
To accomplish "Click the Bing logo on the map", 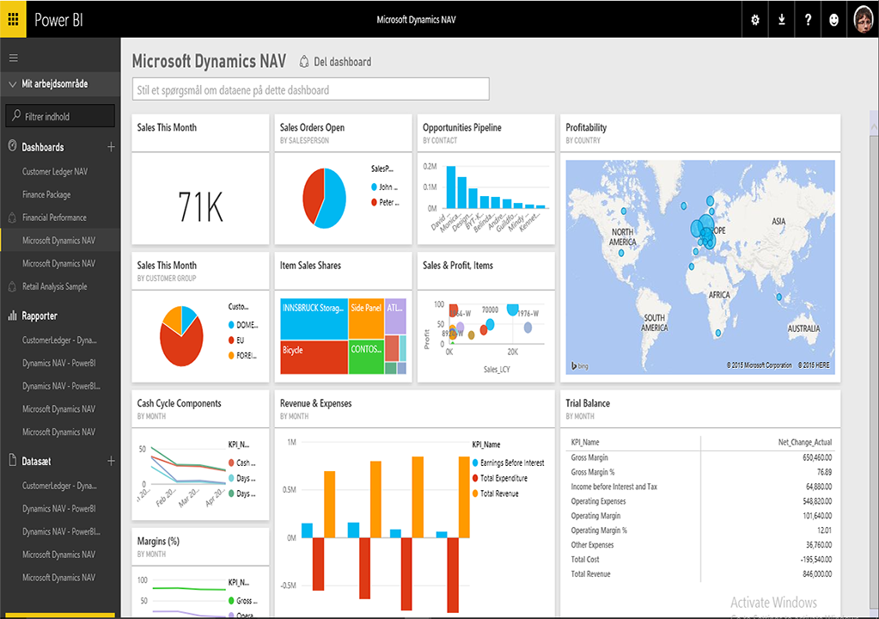I will click(x=580, y=365).
